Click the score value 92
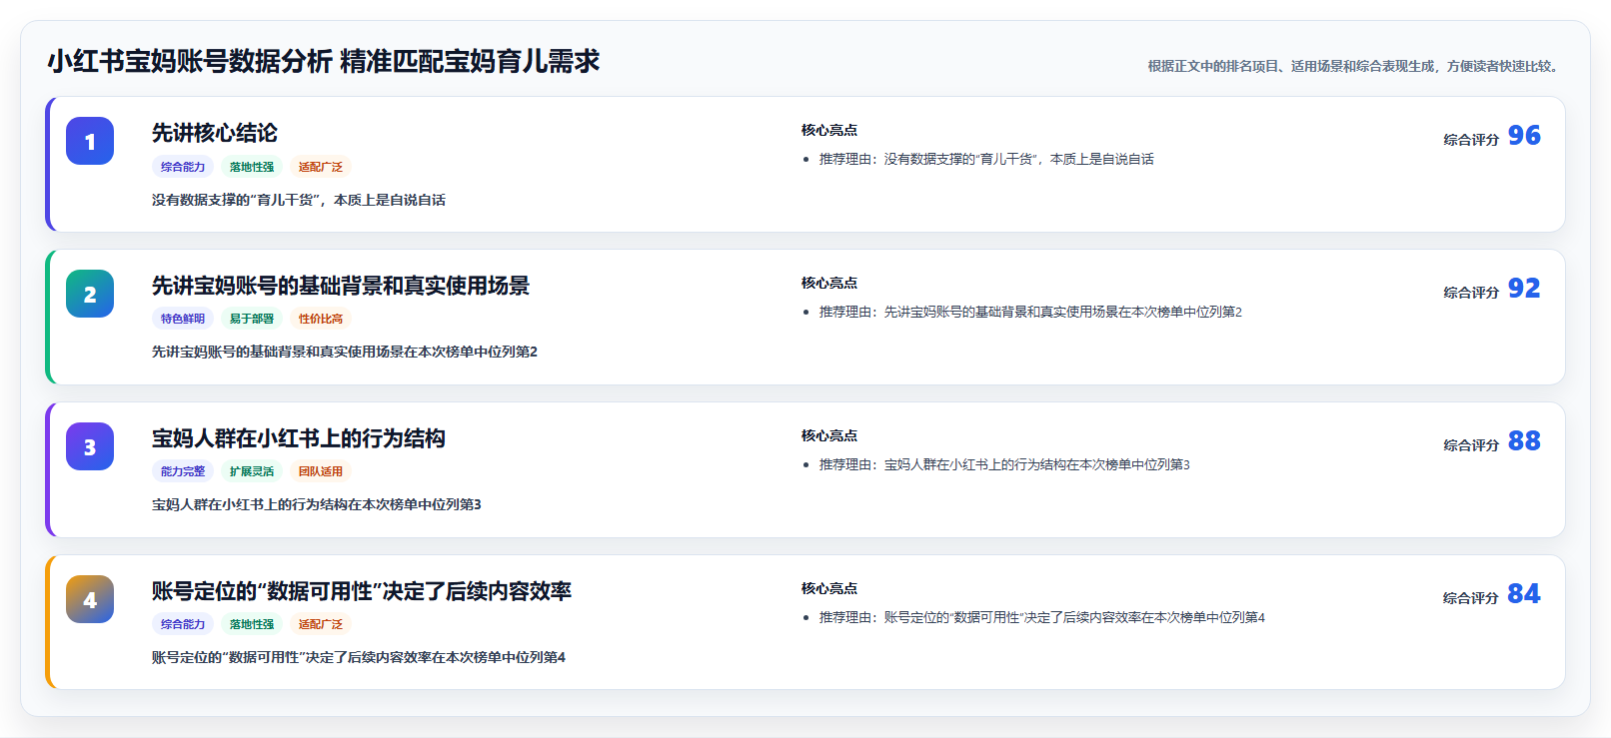 (1524, 288)
